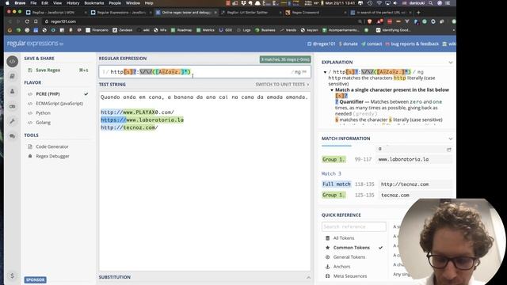Open a new browser tab with plus
The height and width of the screenshot is (285, 507).
tap(418, 13)
